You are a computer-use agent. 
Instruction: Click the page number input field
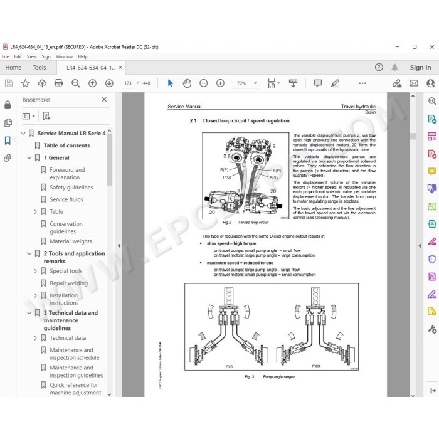[x=128, y=83]
